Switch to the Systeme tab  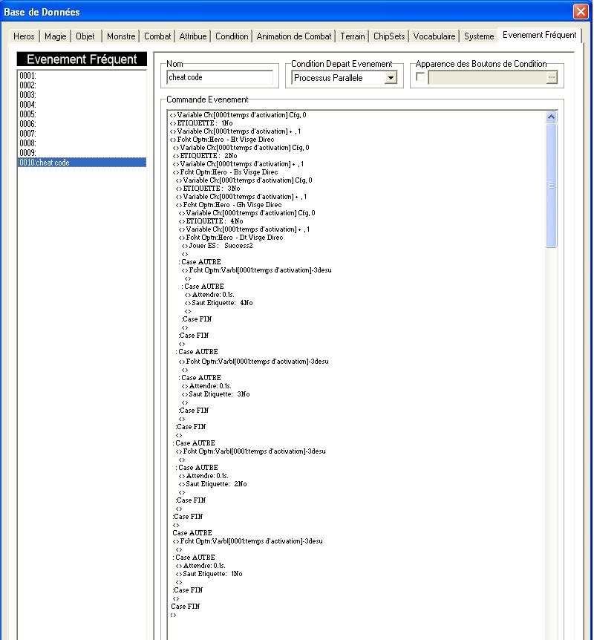(479, 36)
